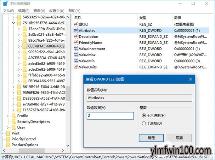Expand the 17aaa29b-8b43 subkey

[19, 29]
